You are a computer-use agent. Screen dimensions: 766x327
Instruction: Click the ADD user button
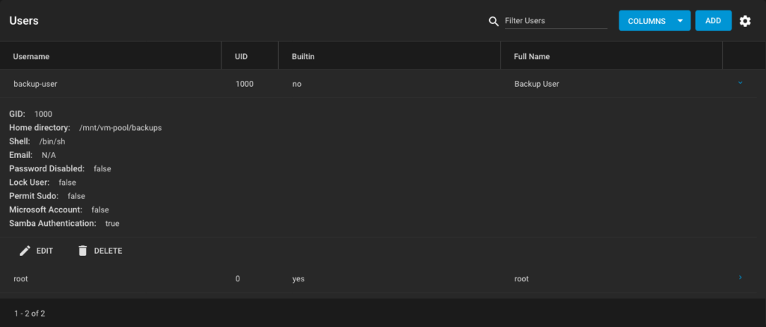[713, 21]
